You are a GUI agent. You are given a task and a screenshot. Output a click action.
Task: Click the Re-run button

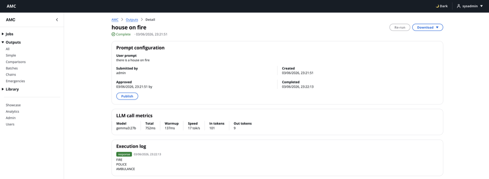(x=400, y=27)
